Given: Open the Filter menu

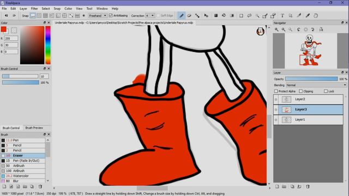Looking at the screenshot, I should 34,9.
